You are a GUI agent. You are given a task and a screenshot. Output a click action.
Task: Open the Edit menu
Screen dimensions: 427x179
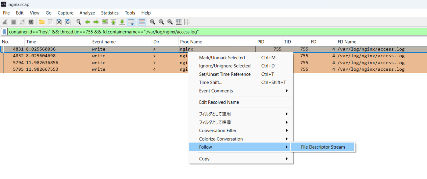click(20, 13)
